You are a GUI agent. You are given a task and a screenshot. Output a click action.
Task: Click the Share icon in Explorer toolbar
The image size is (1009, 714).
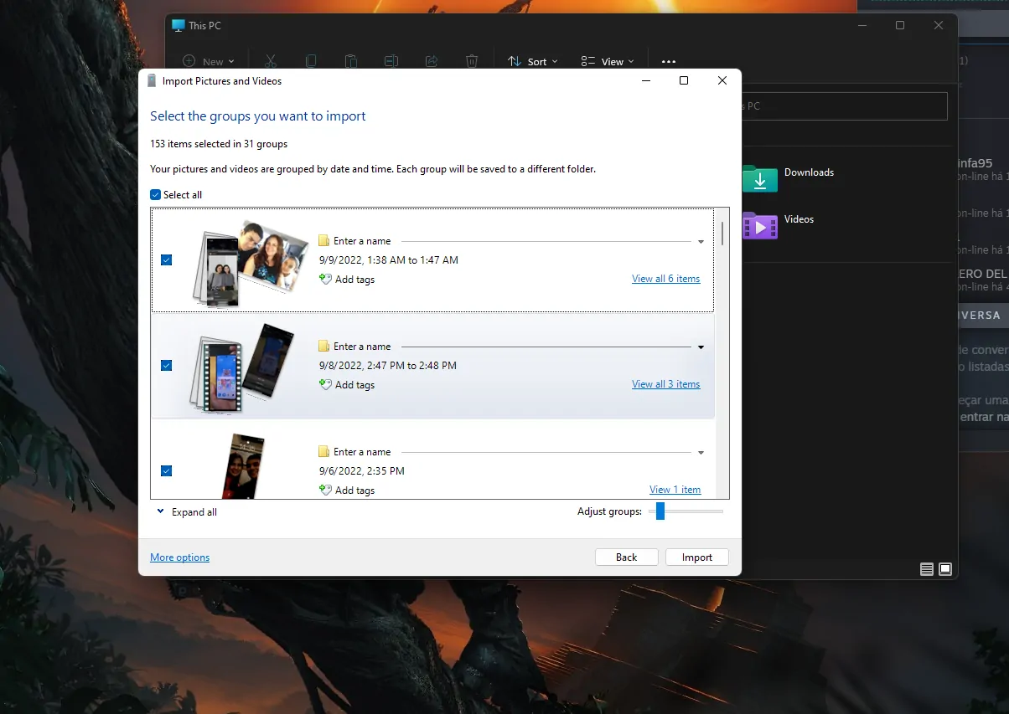click(x=432, y=61)
